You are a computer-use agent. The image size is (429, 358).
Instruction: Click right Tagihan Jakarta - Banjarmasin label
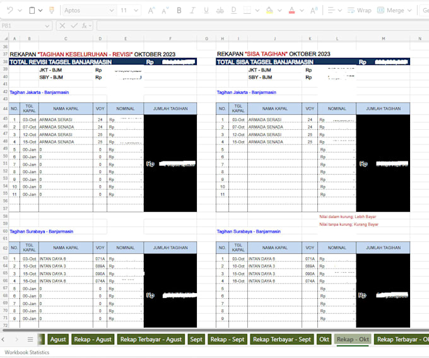[x=247, y=93]
